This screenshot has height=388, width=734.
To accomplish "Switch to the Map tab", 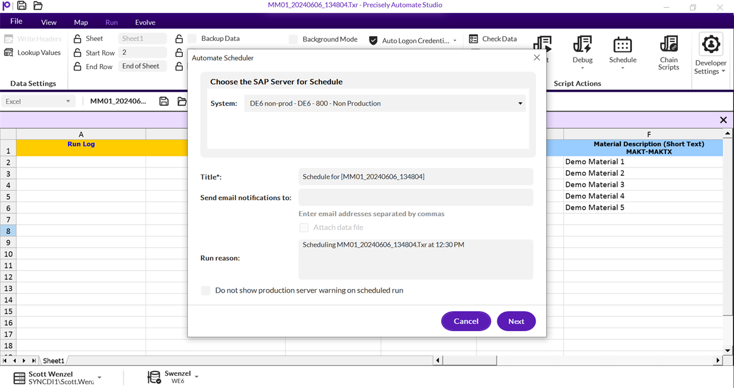I will point(81,22).
